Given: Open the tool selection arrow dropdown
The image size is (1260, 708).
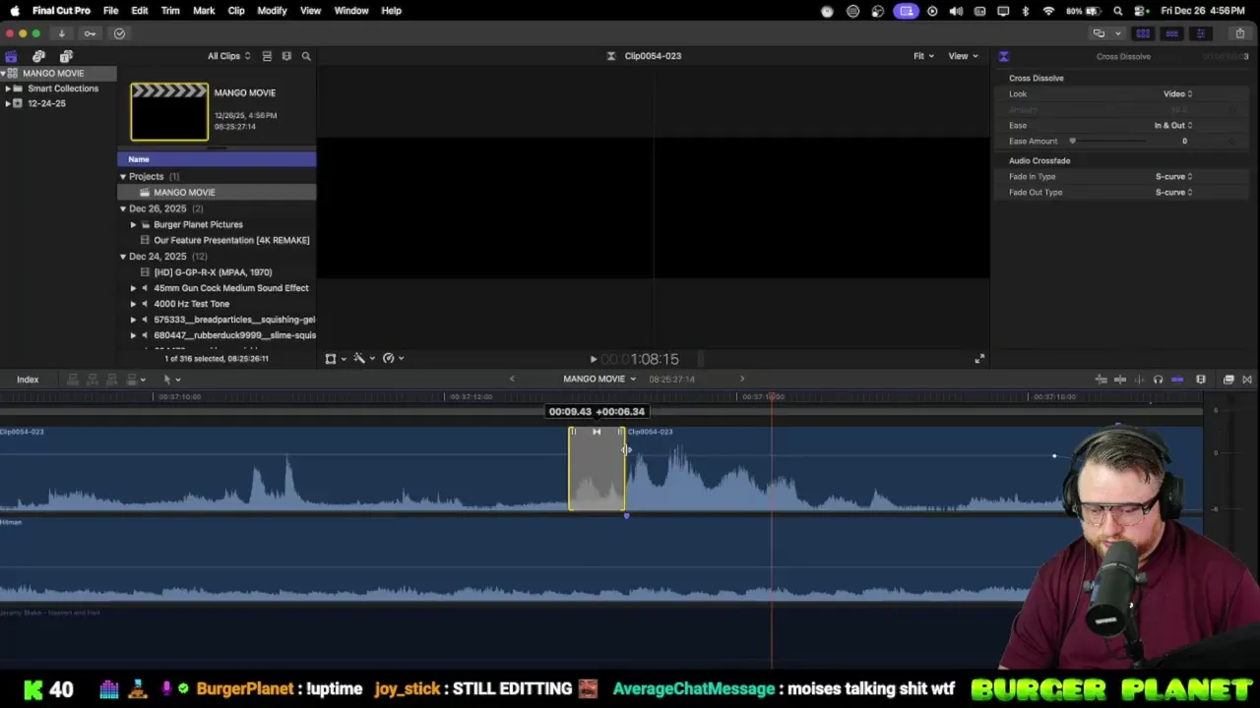Looking at the screenshot, I should [x=171, y=380].
